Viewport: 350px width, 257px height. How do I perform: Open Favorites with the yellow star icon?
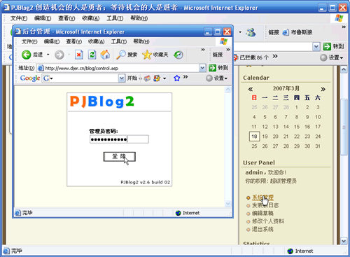(147, 55)
